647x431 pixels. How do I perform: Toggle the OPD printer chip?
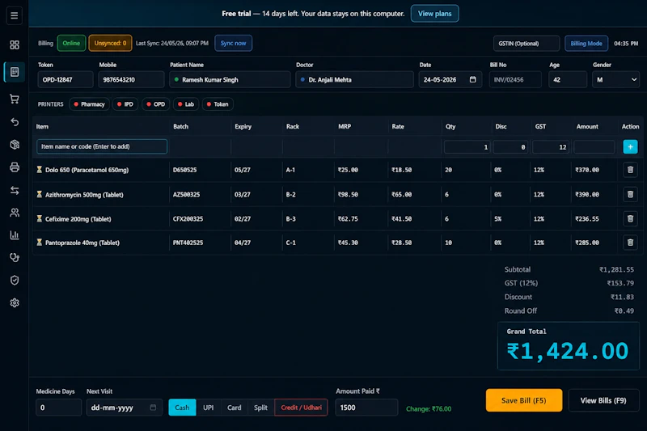[x=156, y=104]
